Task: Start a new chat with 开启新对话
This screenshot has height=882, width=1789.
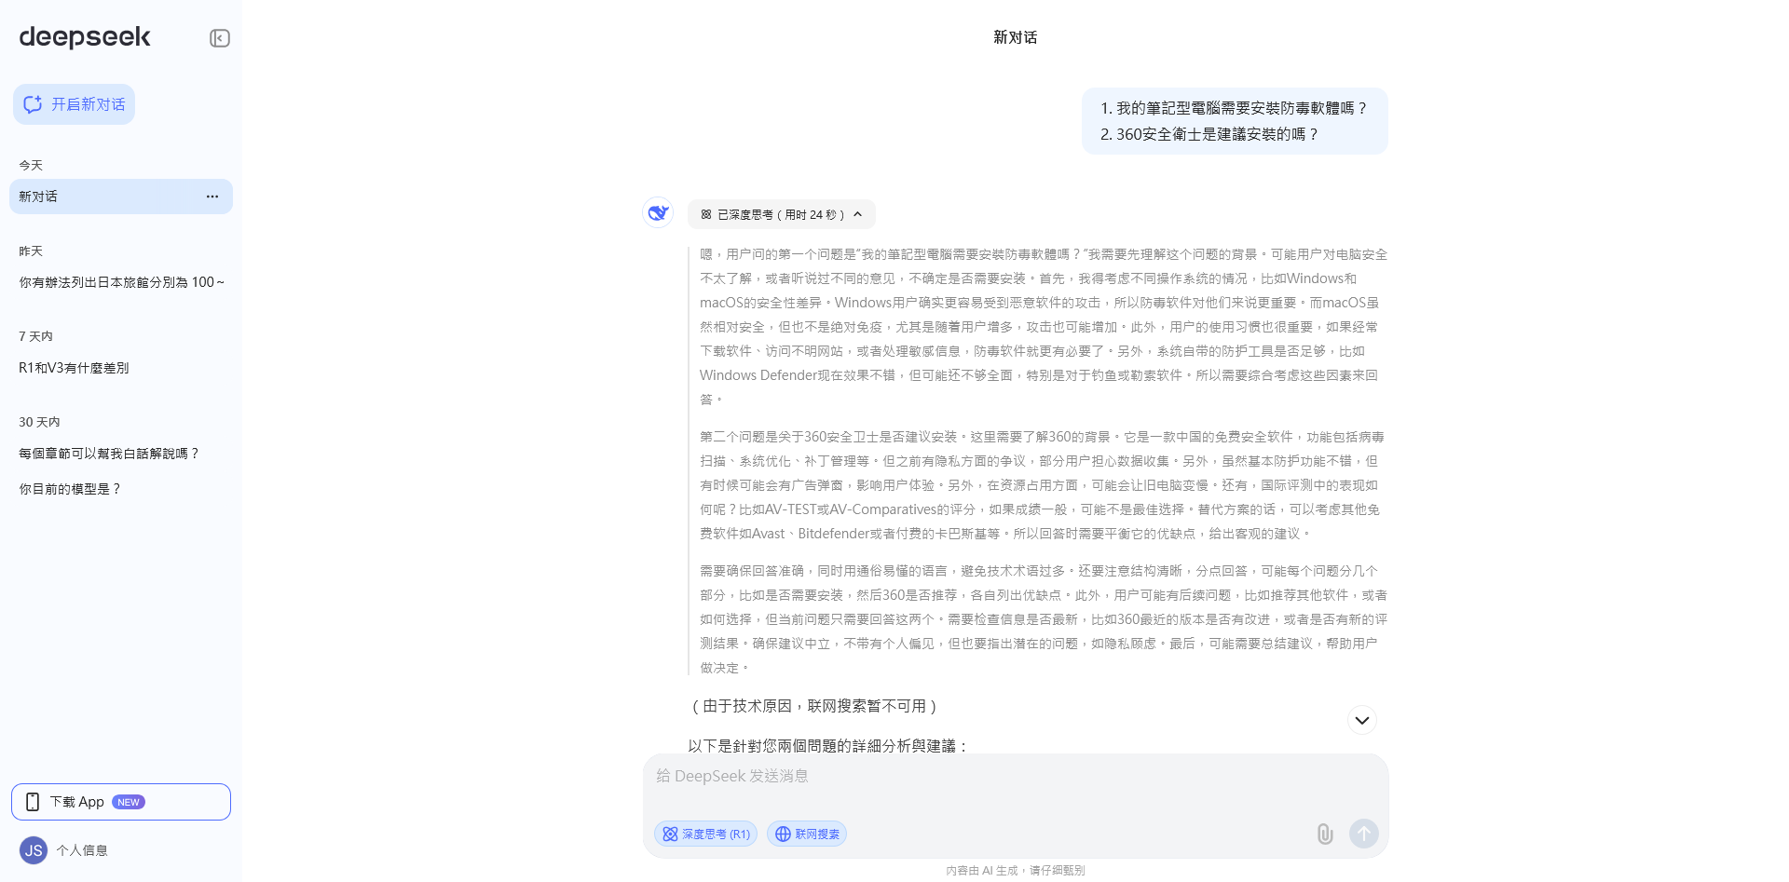Action: click(x=74, y=104)
